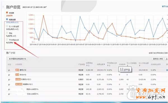
Task: Open the 自定义字段 field selector
Action: [158, 59]
